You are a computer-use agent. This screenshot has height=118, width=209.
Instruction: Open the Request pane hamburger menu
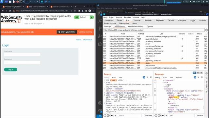pos(151,77)
